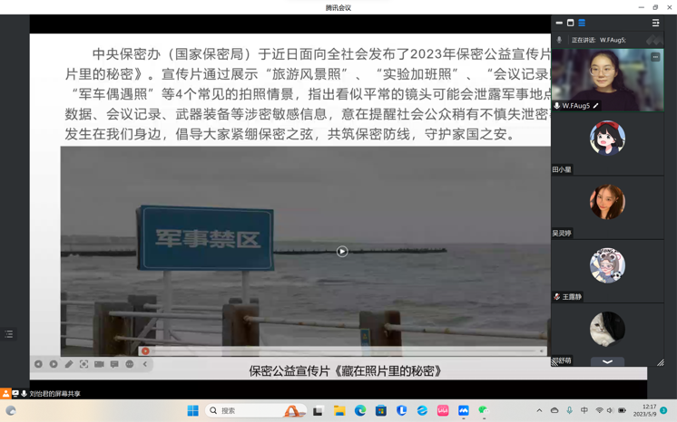Open Windows Start menu
Screen dimensions: 677x422
(192, 410)
